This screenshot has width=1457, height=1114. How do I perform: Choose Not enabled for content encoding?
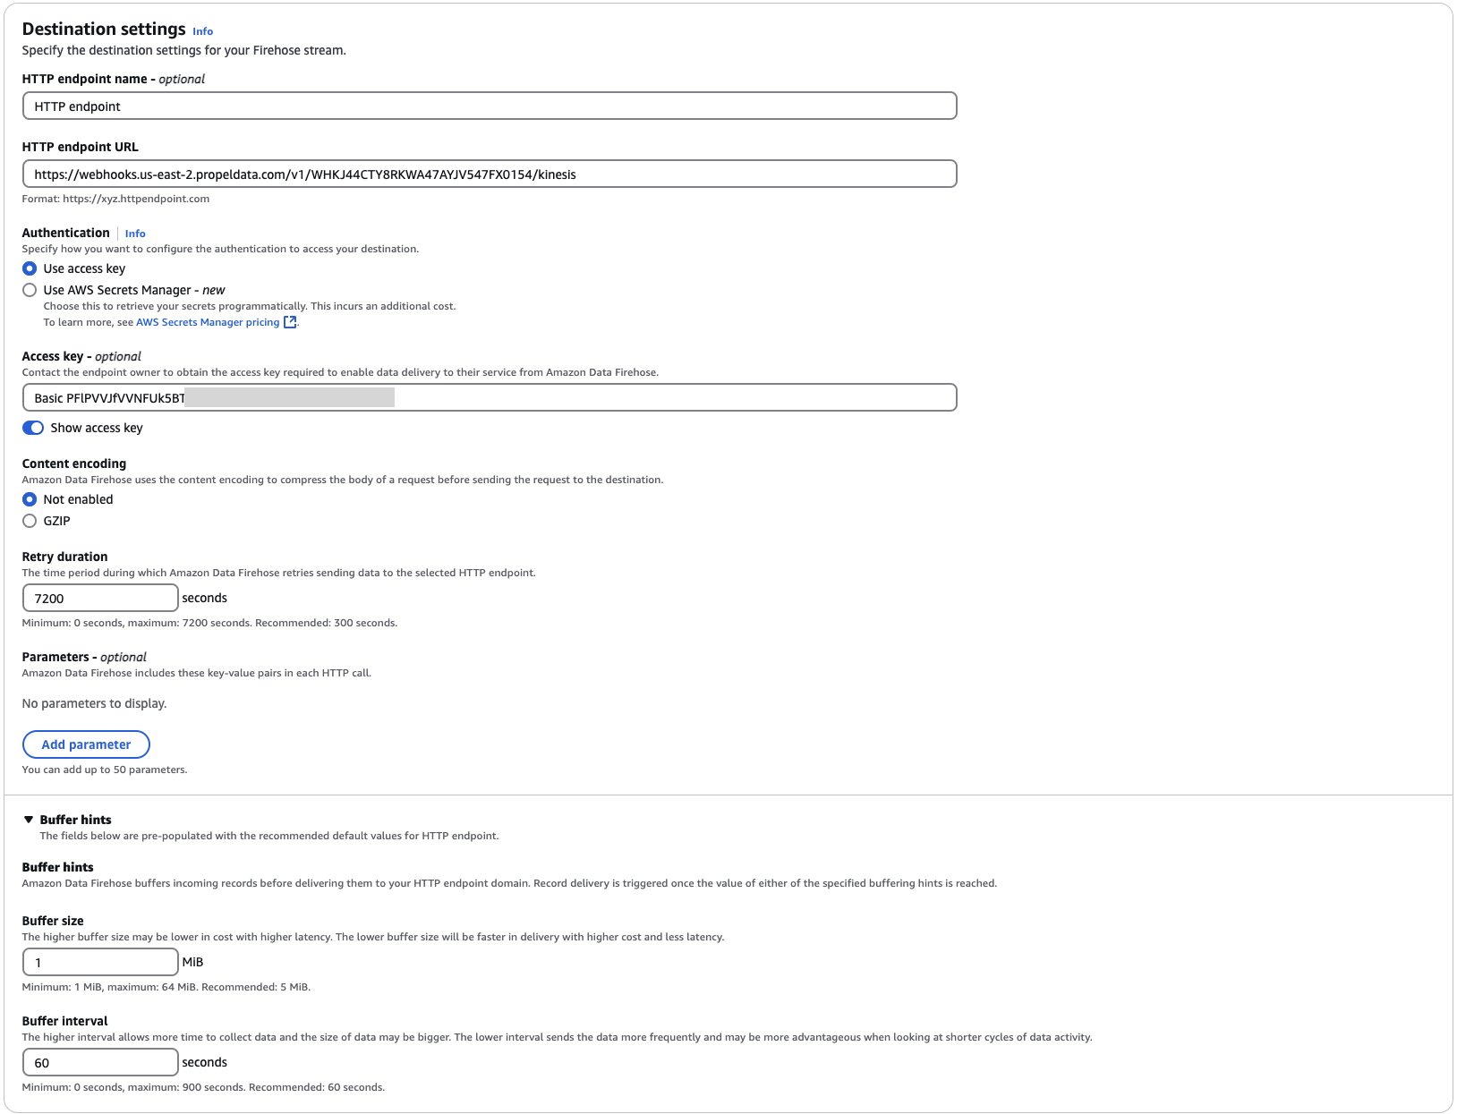pos(30,498)
